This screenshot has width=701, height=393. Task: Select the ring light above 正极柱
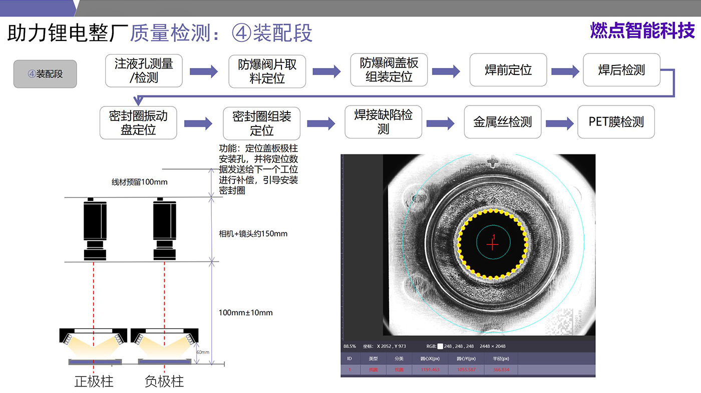(x=93, y=336)
